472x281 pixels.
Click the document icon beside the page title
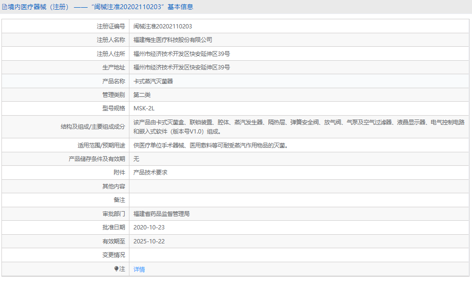[4, 7]
